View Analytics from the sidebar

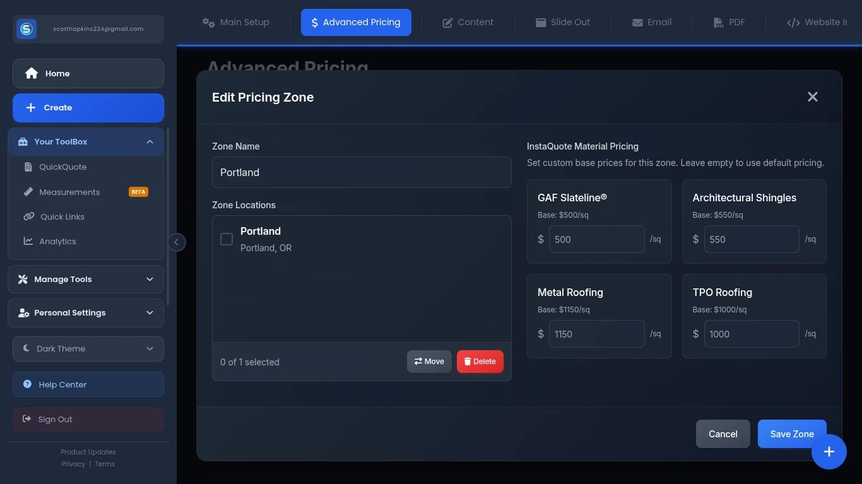point(57,241)
